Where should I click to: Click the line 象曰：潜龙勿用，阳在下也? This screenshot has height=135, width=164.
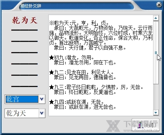pos(85,63)
